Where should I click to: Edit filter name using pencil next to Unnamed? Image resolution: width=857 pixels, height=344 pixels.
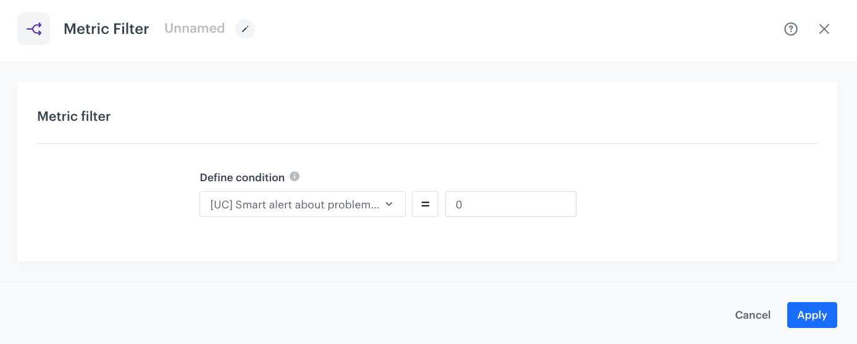point(245,29)
